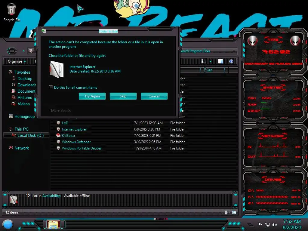Click the This PC computer icon
This screenshot has height=231, width=308.
click(x=11, y=129)
